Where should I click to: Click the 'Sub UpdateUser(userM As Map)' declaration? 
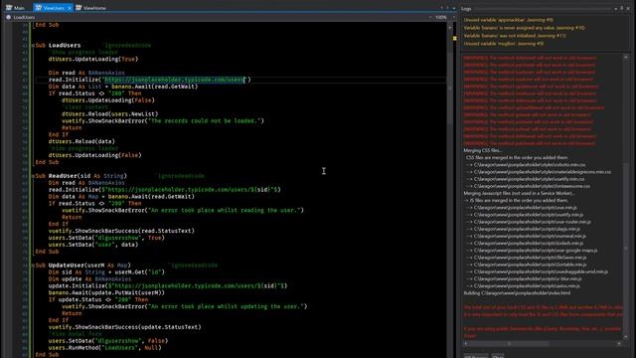pos(82,266)
